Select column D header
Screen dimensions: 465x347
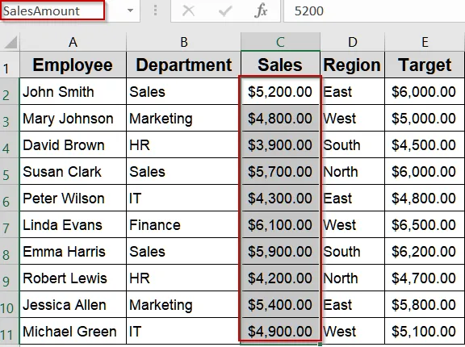353,42
